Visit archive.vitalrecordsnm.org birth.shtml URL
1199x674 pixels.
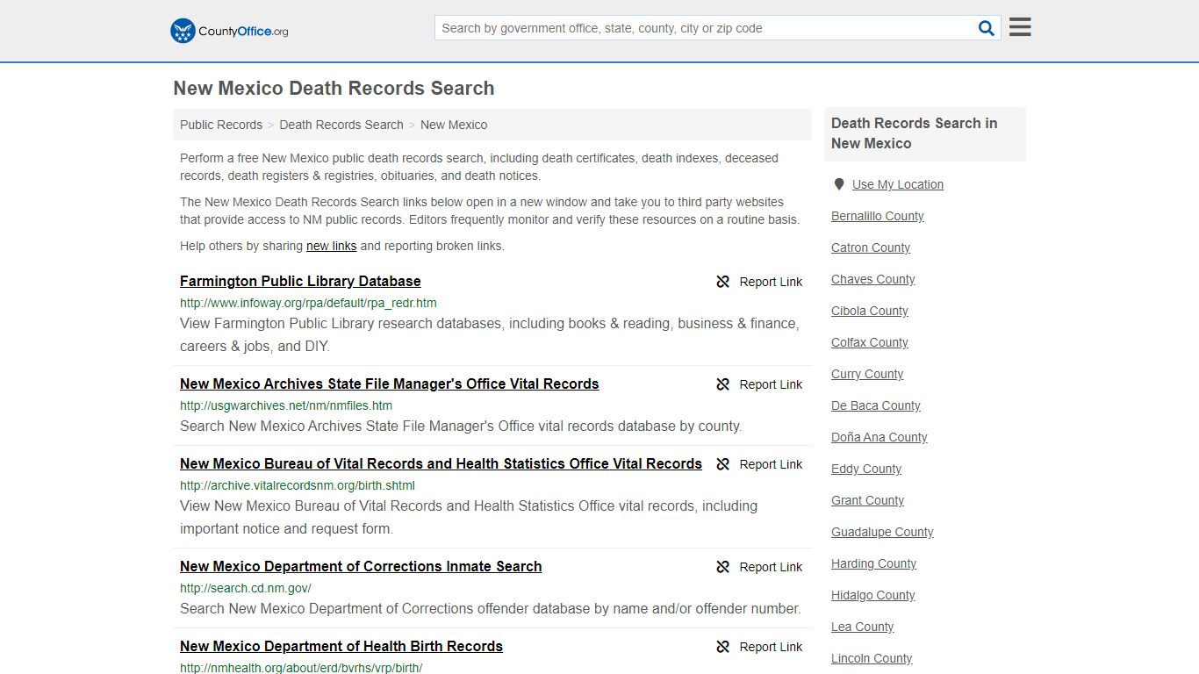[298, 485]
